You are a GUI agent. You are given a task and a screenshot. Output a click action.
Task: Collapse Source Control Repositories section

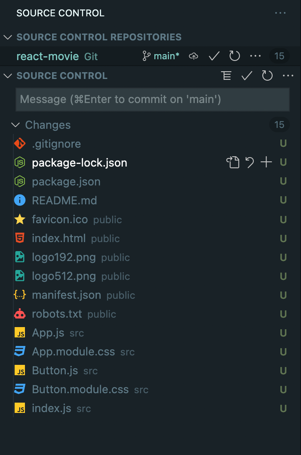coord(7,37)
